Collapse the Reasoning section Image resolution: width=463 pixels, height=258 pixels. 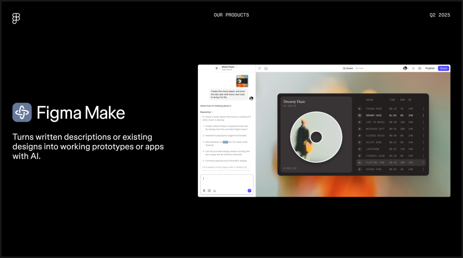(x=207, y=112)
